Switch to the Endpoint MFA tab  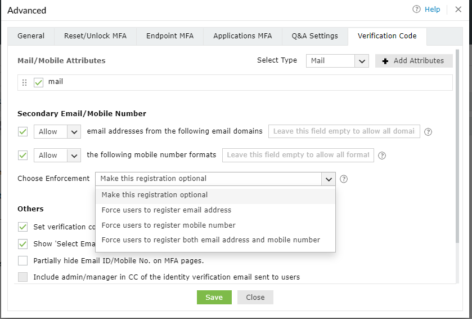[x=170, y=36]
